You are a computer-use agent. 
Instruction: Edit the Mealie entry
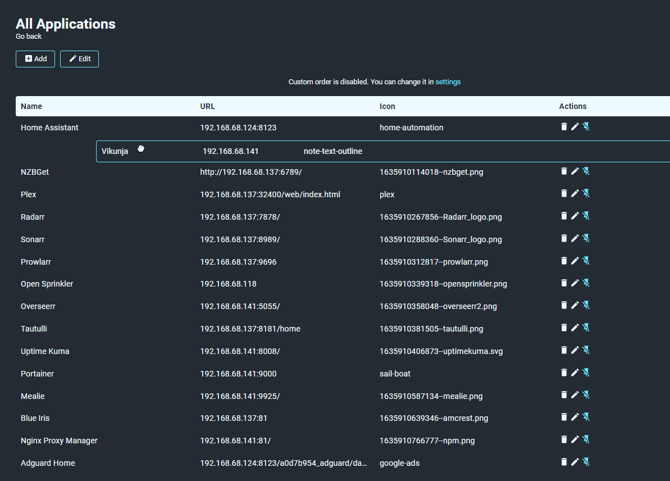[575, 395]
